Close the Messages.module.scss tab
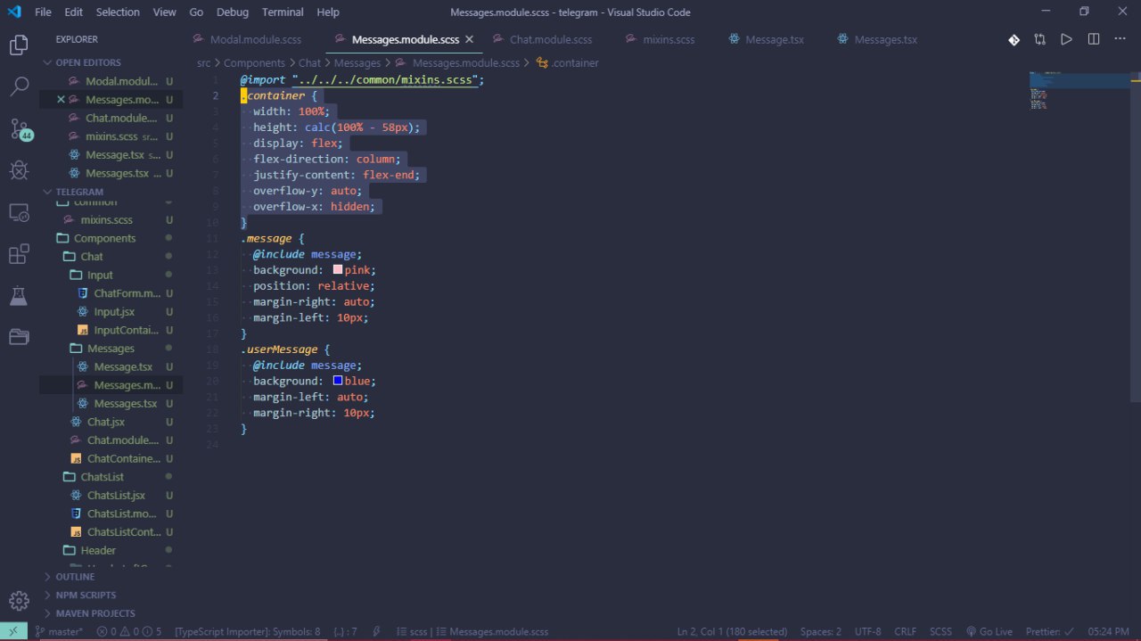The width and height of the screenshot is (1141, 641). pyautogui.click(x=470, y=39)
